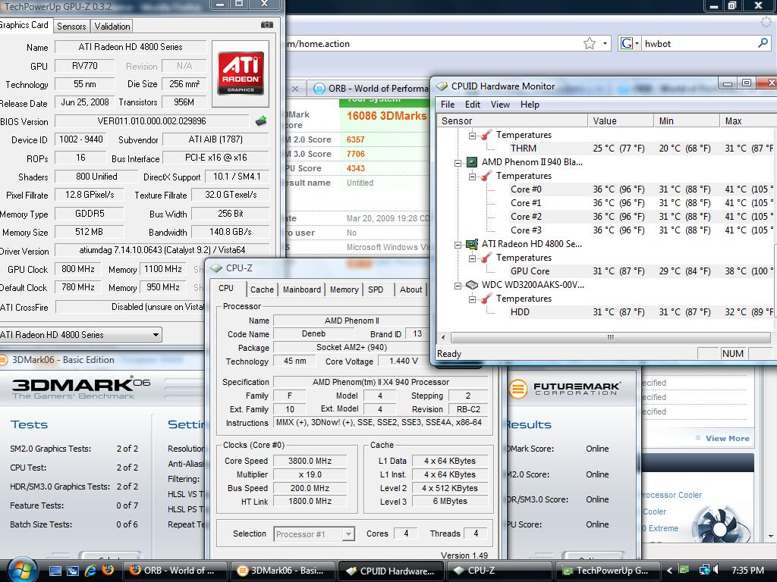Screen dimensions: 777x582
Task: Click the View More link on web page
Action: (x=727, y=439)
